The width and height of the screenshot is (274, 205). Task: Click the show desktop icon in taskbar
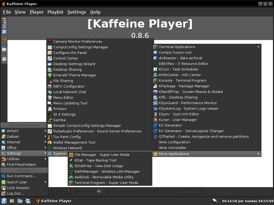tap(12, 201)
